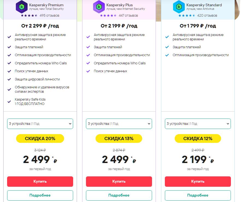The height and width of the screenshot is (202, 241).
Task: Open Подробнее details for Kaspersky Standard
Action: pyautogui.click(x=198, y=195)
